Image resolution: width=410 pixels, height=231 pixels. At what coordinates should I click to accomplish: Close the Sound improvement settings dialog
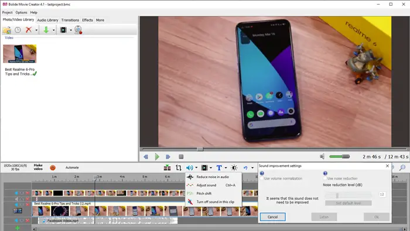[x=387, y=166]
